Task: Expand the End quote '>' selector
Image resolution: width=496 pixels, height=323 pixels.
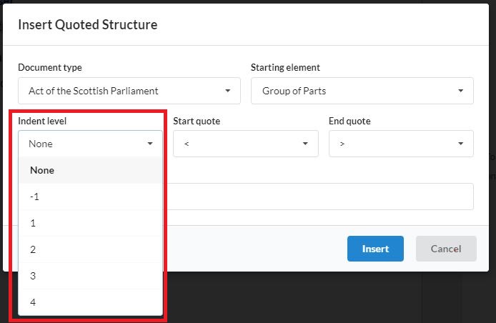Action: 400,144
